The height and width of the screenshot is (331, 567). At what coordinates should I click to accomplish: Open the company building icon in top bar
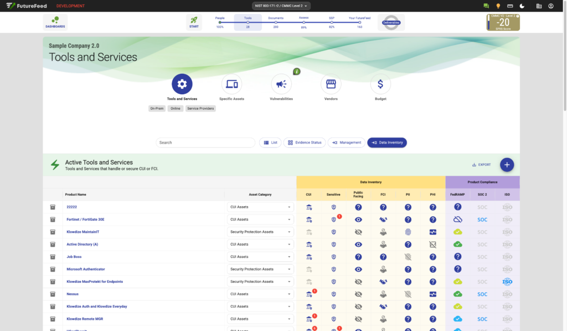pos(539,6)
